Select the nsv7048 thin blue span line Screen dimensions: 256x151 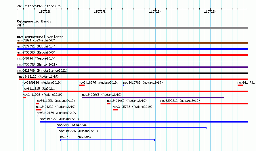point(131,128)
